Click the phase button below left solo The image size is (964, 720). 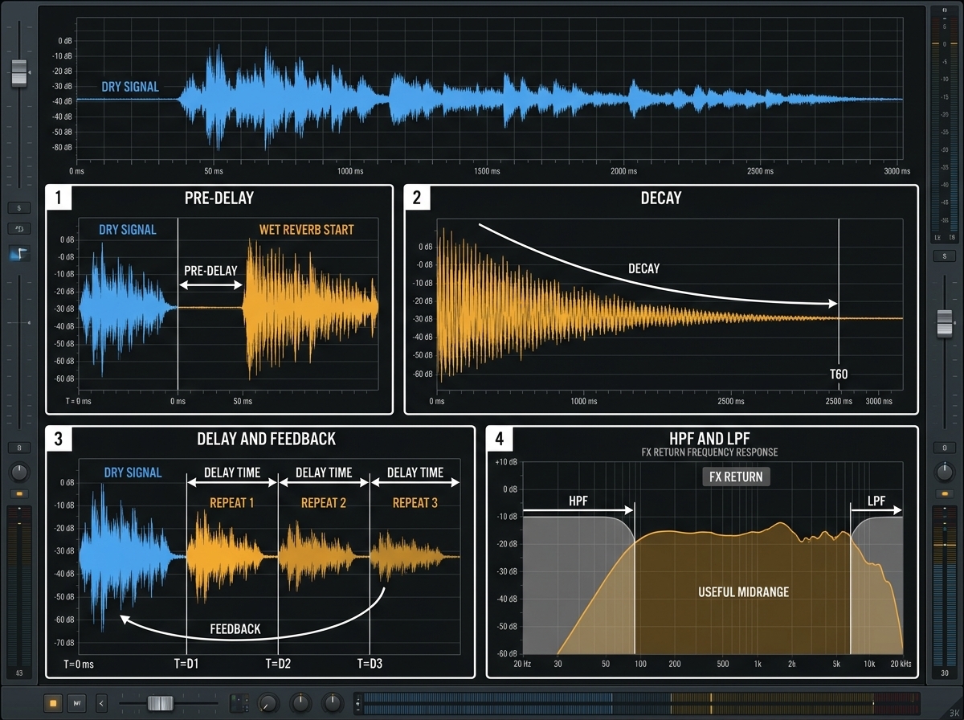click(19, 229)
